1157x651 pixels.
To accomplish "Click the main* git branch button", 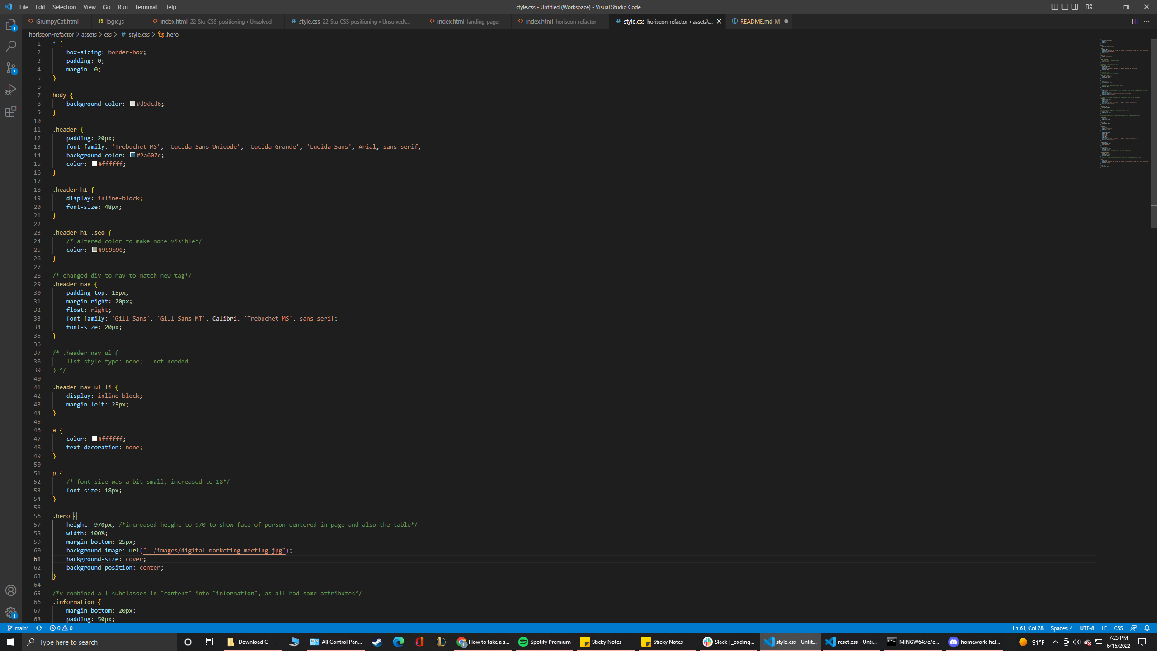I will pyautogui.click(x=18, y=628).
